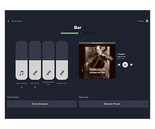Click the track title I. Prelude
This screenshot has width=155, height=129.
coord(121,54)
